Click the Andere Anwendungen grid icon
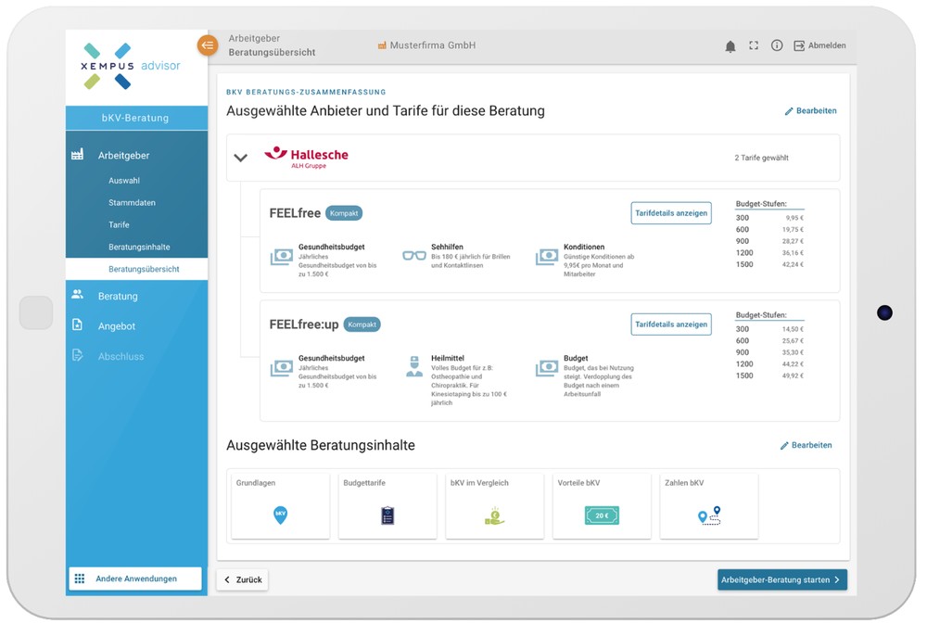Screen dimensions: 927x623 [x=80, y=578]
